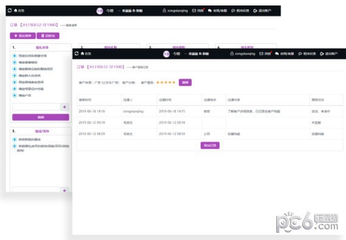This screenshot has height=240, width=346.
Task: Open zongxiaoqing user profile in the back window header
Action: click(x=175, y=10)
